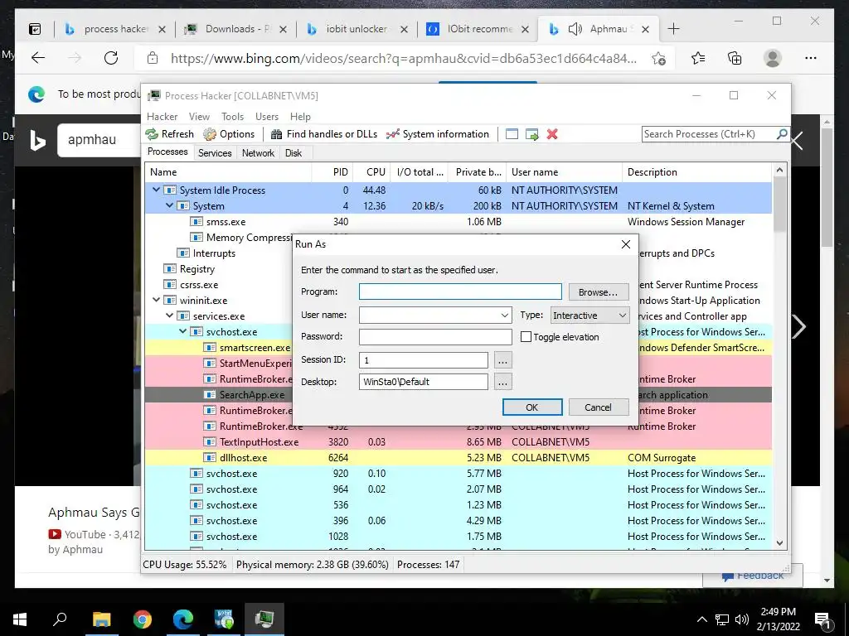Click process list vertical scrollbar thumb

tap(779, 205)
